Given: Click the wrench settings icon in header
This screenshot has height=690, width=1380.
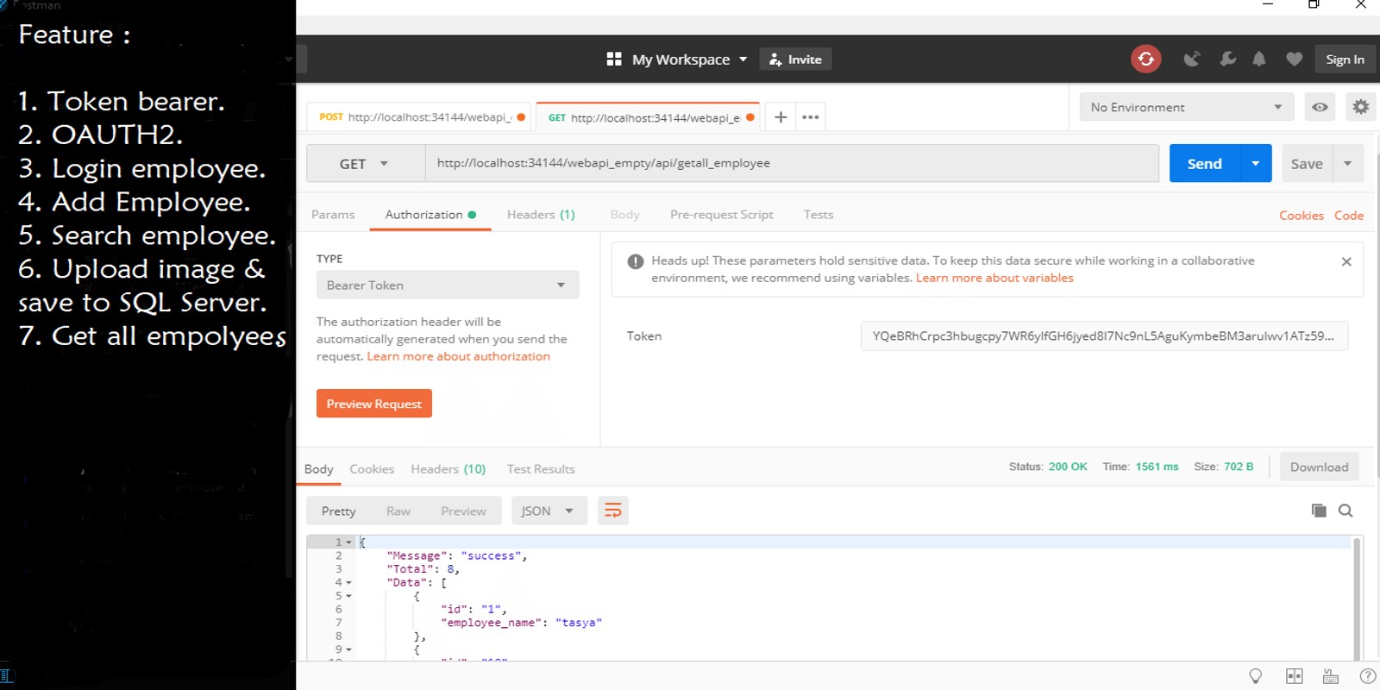Looking at the screenshot, I should (1227, 59).
